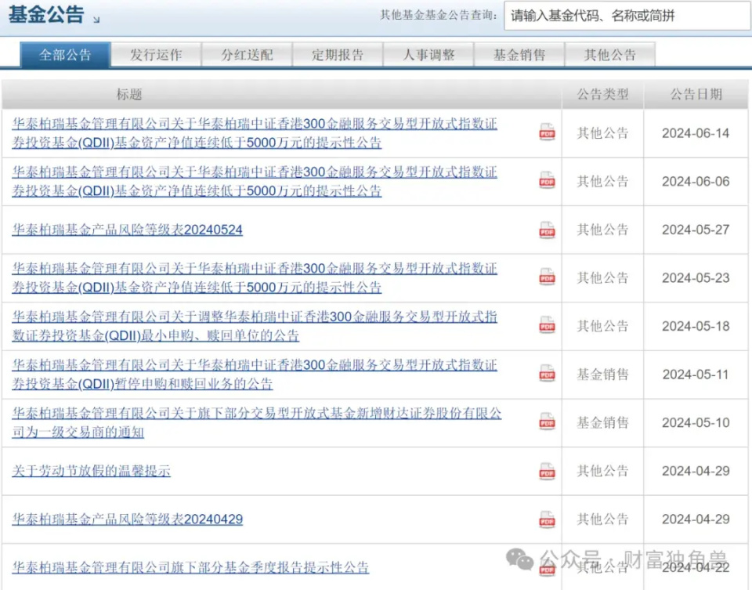Click the 公告类型 column header
Screen dimensions: 752x590
[x=602, y=95]
